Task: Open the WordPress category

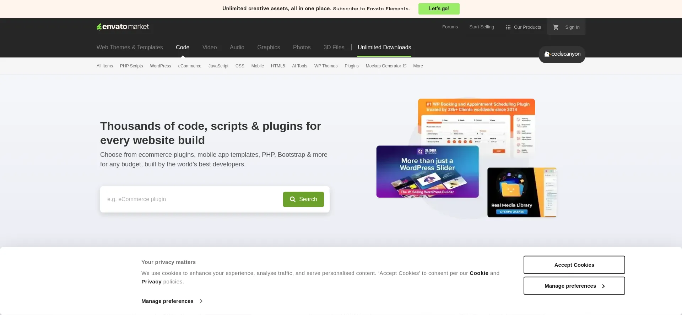Action: [161, 66]
